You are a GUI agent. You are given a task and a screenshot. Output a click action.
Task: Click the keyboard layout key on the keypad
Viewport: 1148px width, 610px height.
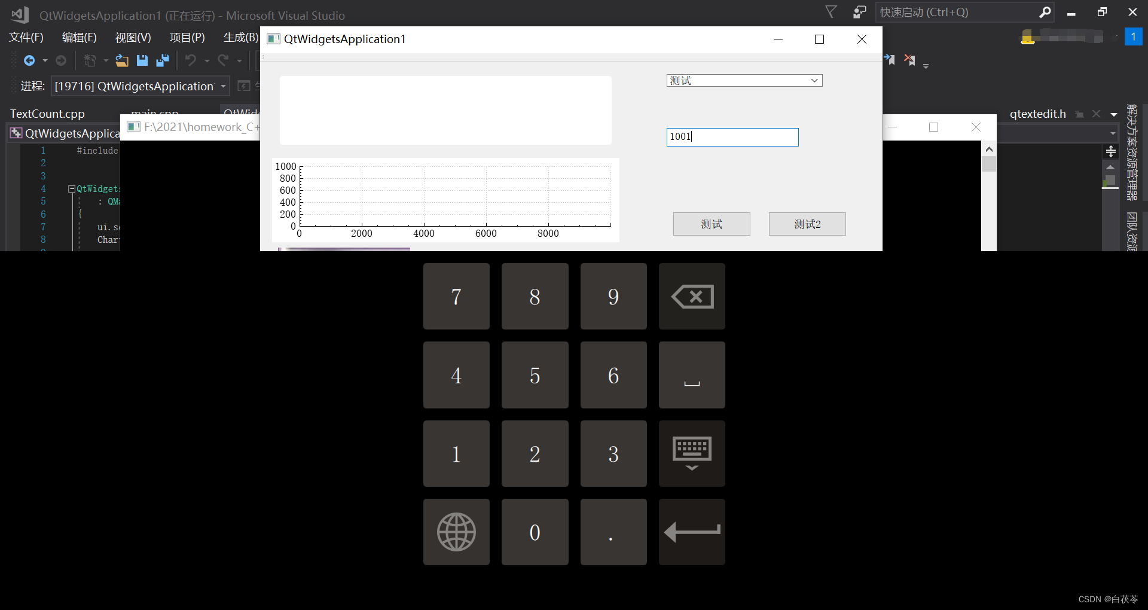[691, 453]
